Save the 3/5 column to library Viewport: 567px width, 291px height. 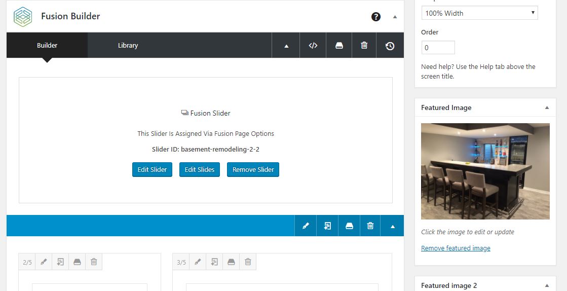click(x=231, y=262)
